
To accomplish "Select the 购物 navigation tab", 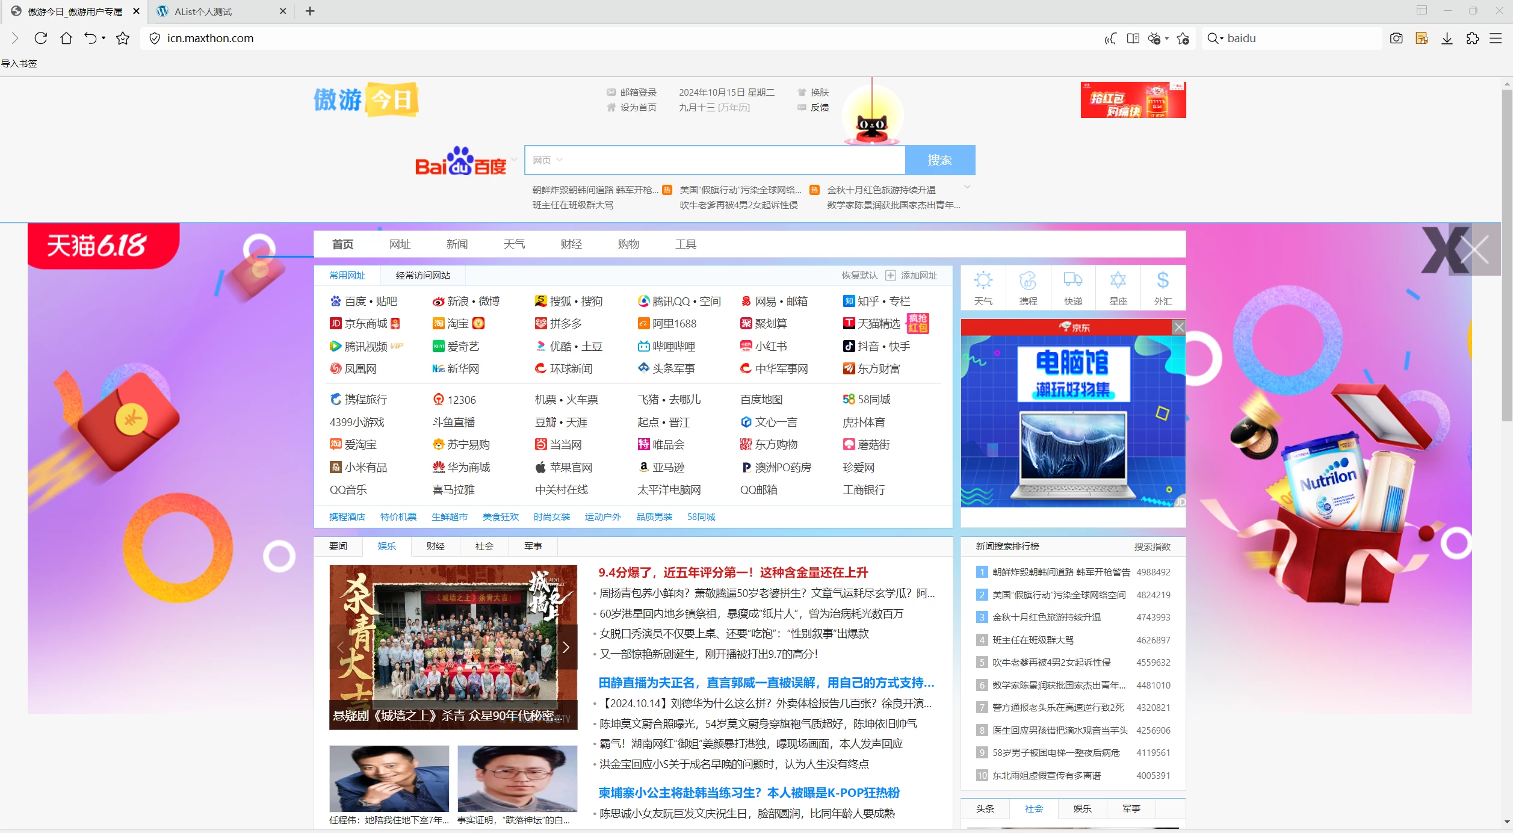I will (x=628, y=244).
